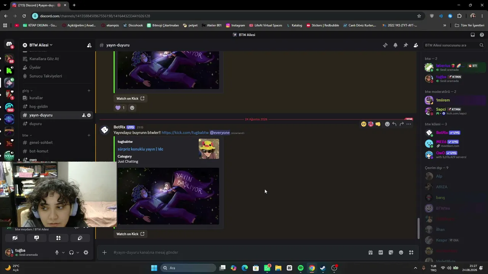
Task: Edit yayın-duyuru channel settings gear
Action: [x=89, y=115]
